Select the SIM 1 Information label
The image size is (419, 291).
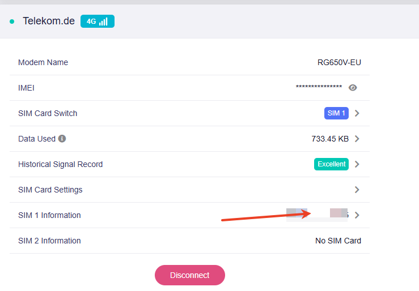(49, 215)
